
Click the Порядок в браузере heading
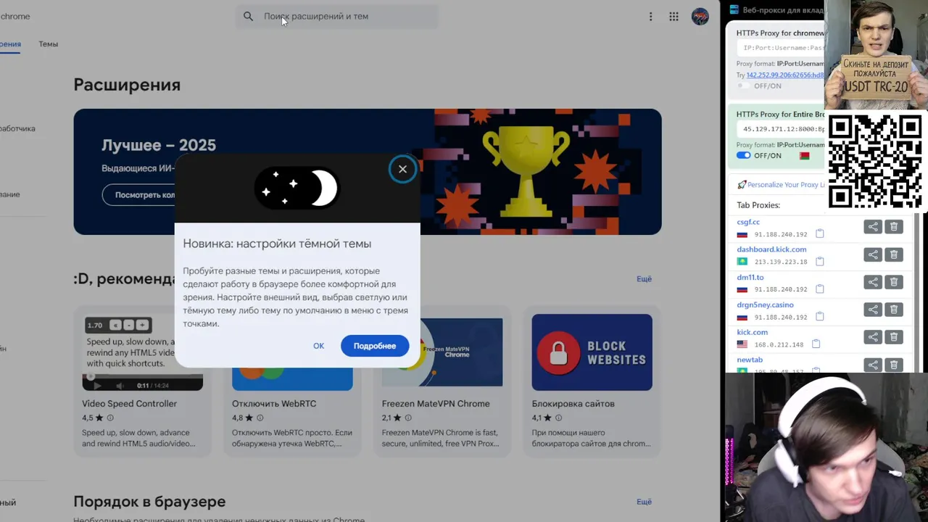[x=149, y=502]
